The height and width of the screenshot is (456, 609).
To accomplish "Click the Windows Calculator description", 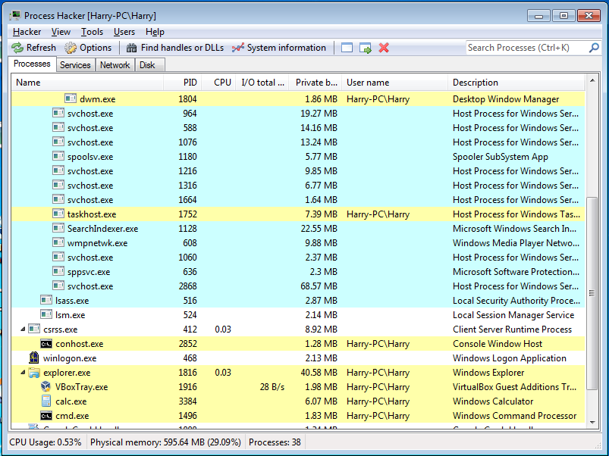I will tap(493, 401).
